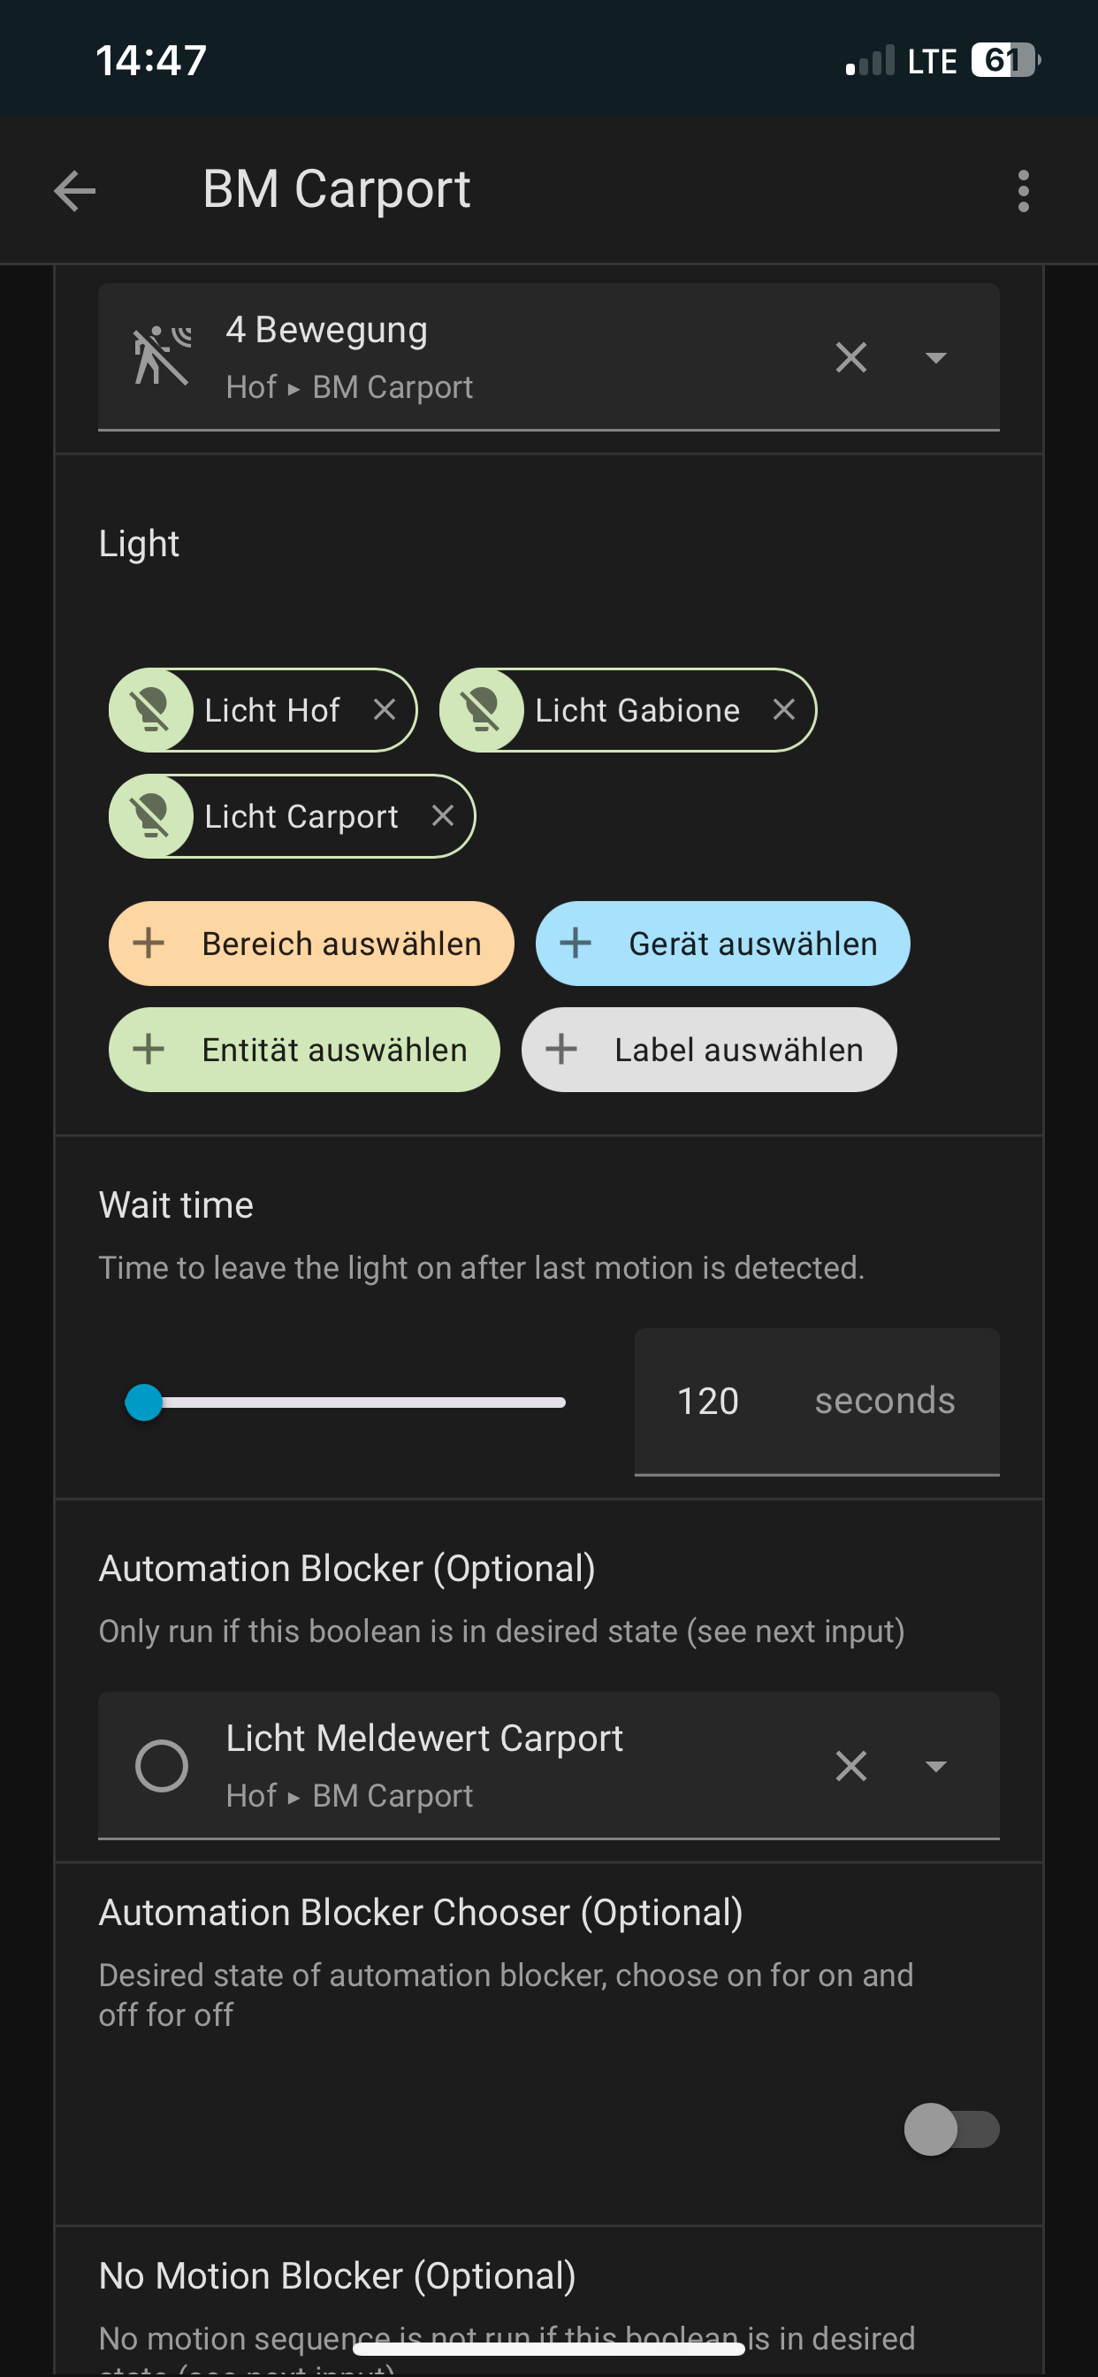Add an entity via Entität auswählen
Viewport: 1098px width, 2377px height.
[304, 1049]
